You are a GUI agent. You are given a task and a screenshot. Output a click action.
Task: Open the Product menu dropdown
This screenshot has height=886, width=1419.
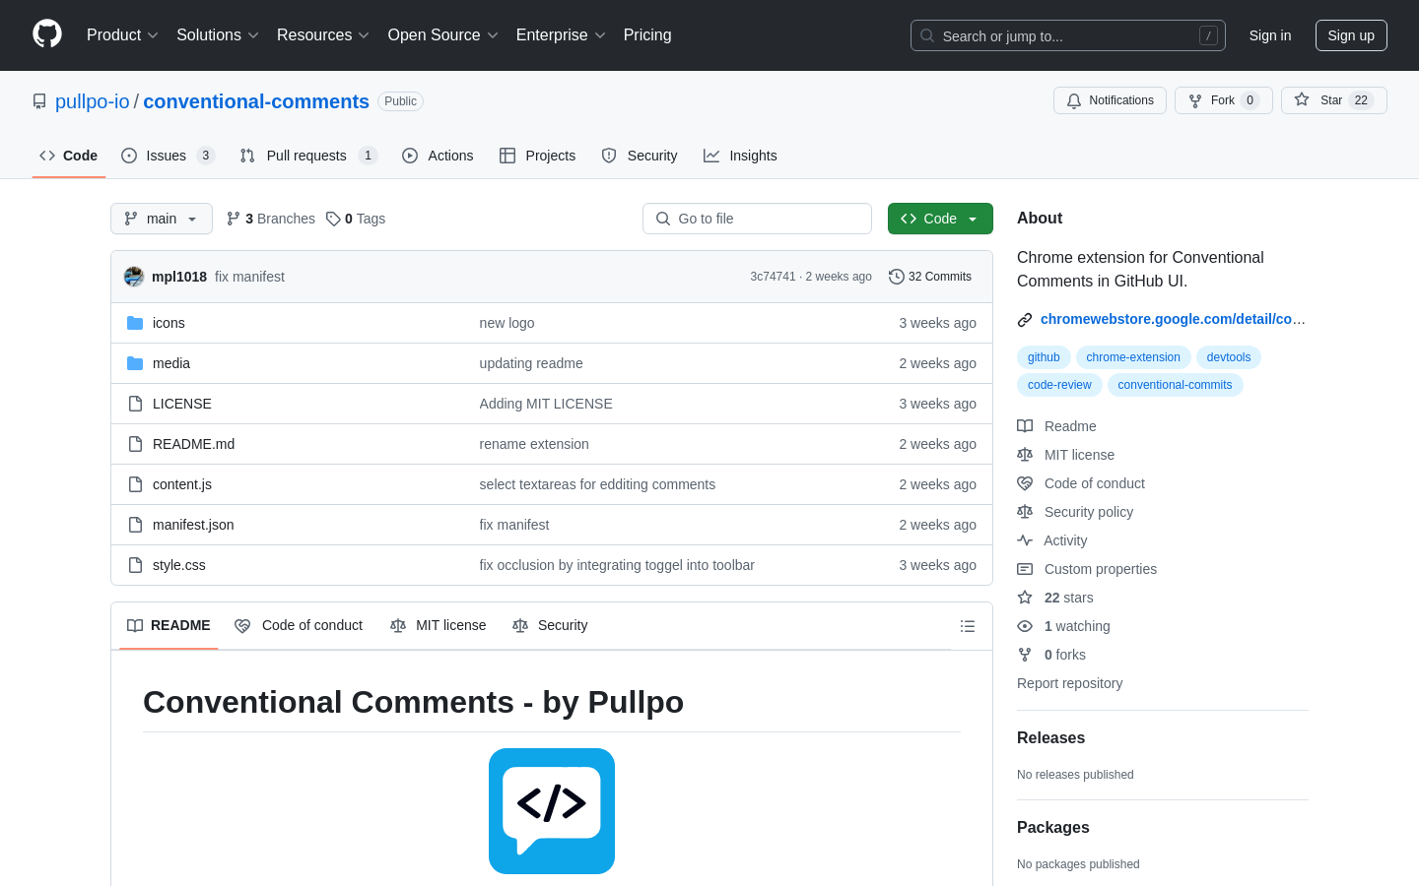click(x=122, y=35)
